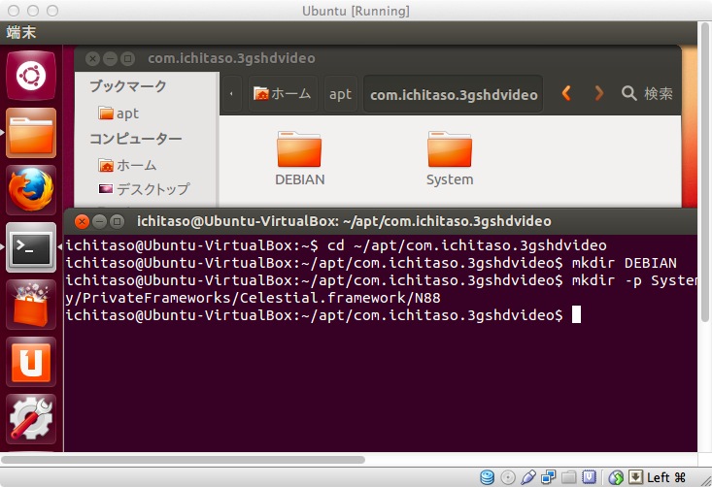The width and height of the screenshot is (712, 487).
Task: Minimize the terminal window
Action: 99,222
